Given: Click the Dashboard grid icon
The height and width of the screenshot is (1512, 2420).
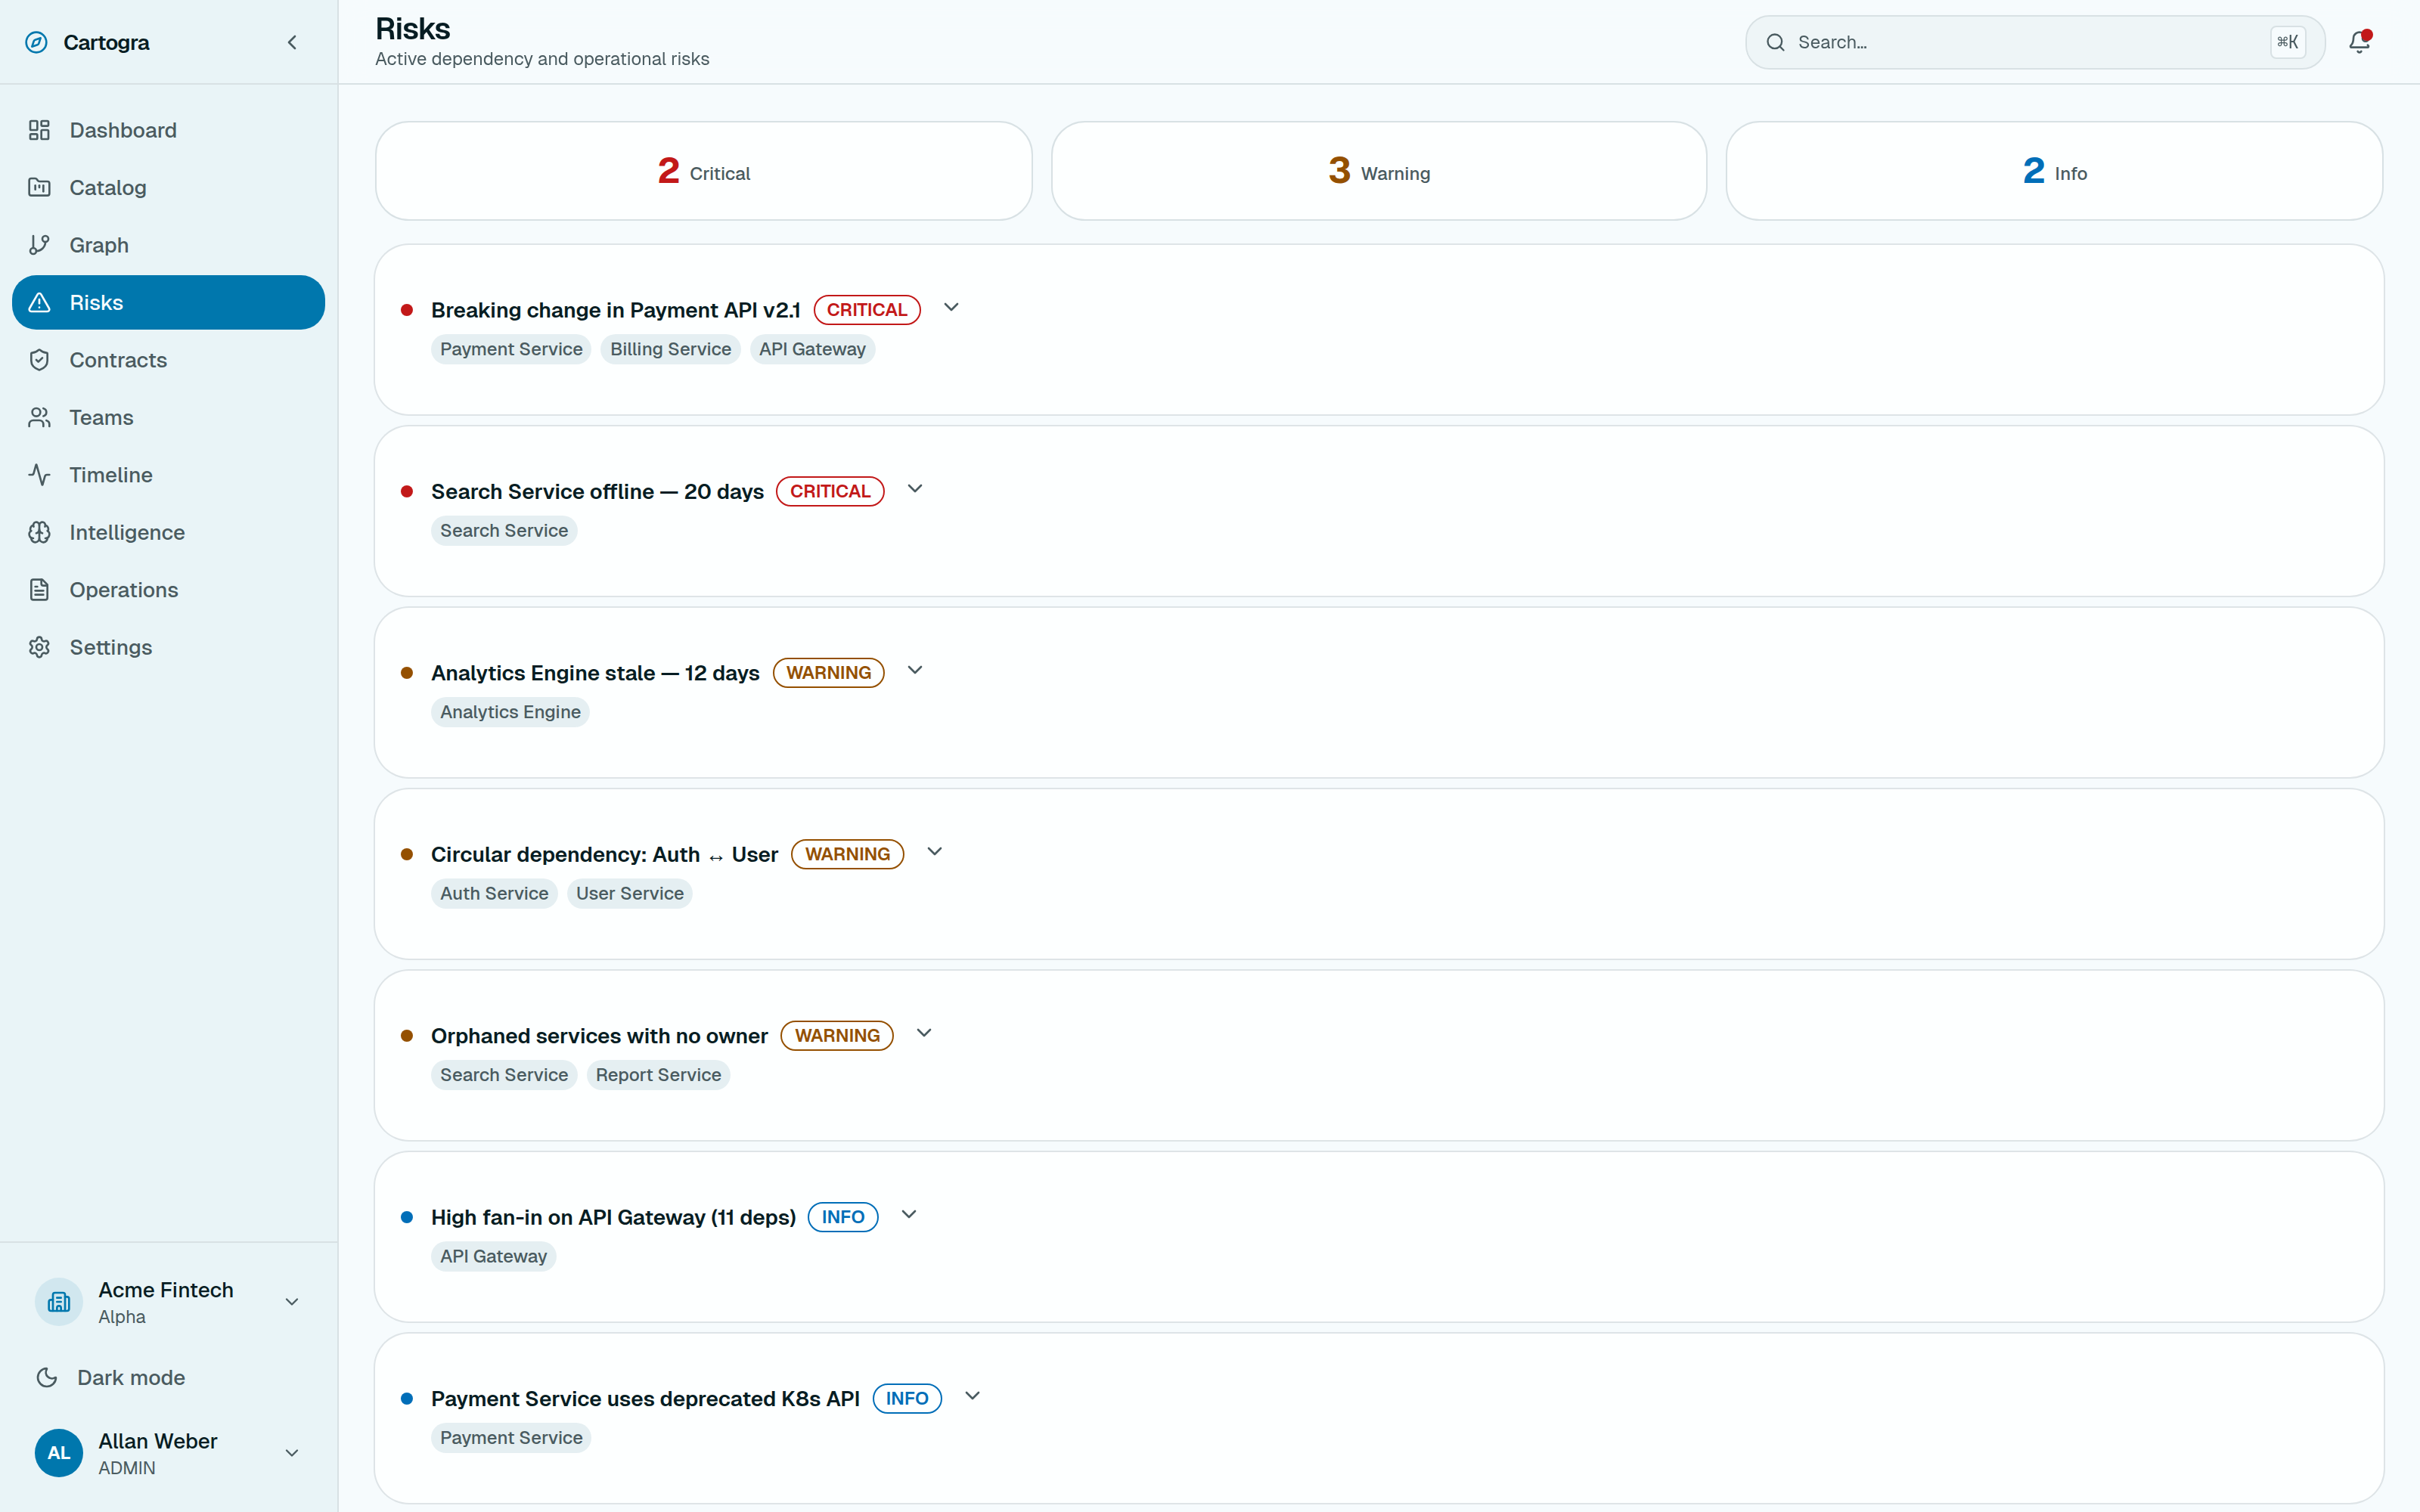Looking at the screenshot, I should (39, 130).
